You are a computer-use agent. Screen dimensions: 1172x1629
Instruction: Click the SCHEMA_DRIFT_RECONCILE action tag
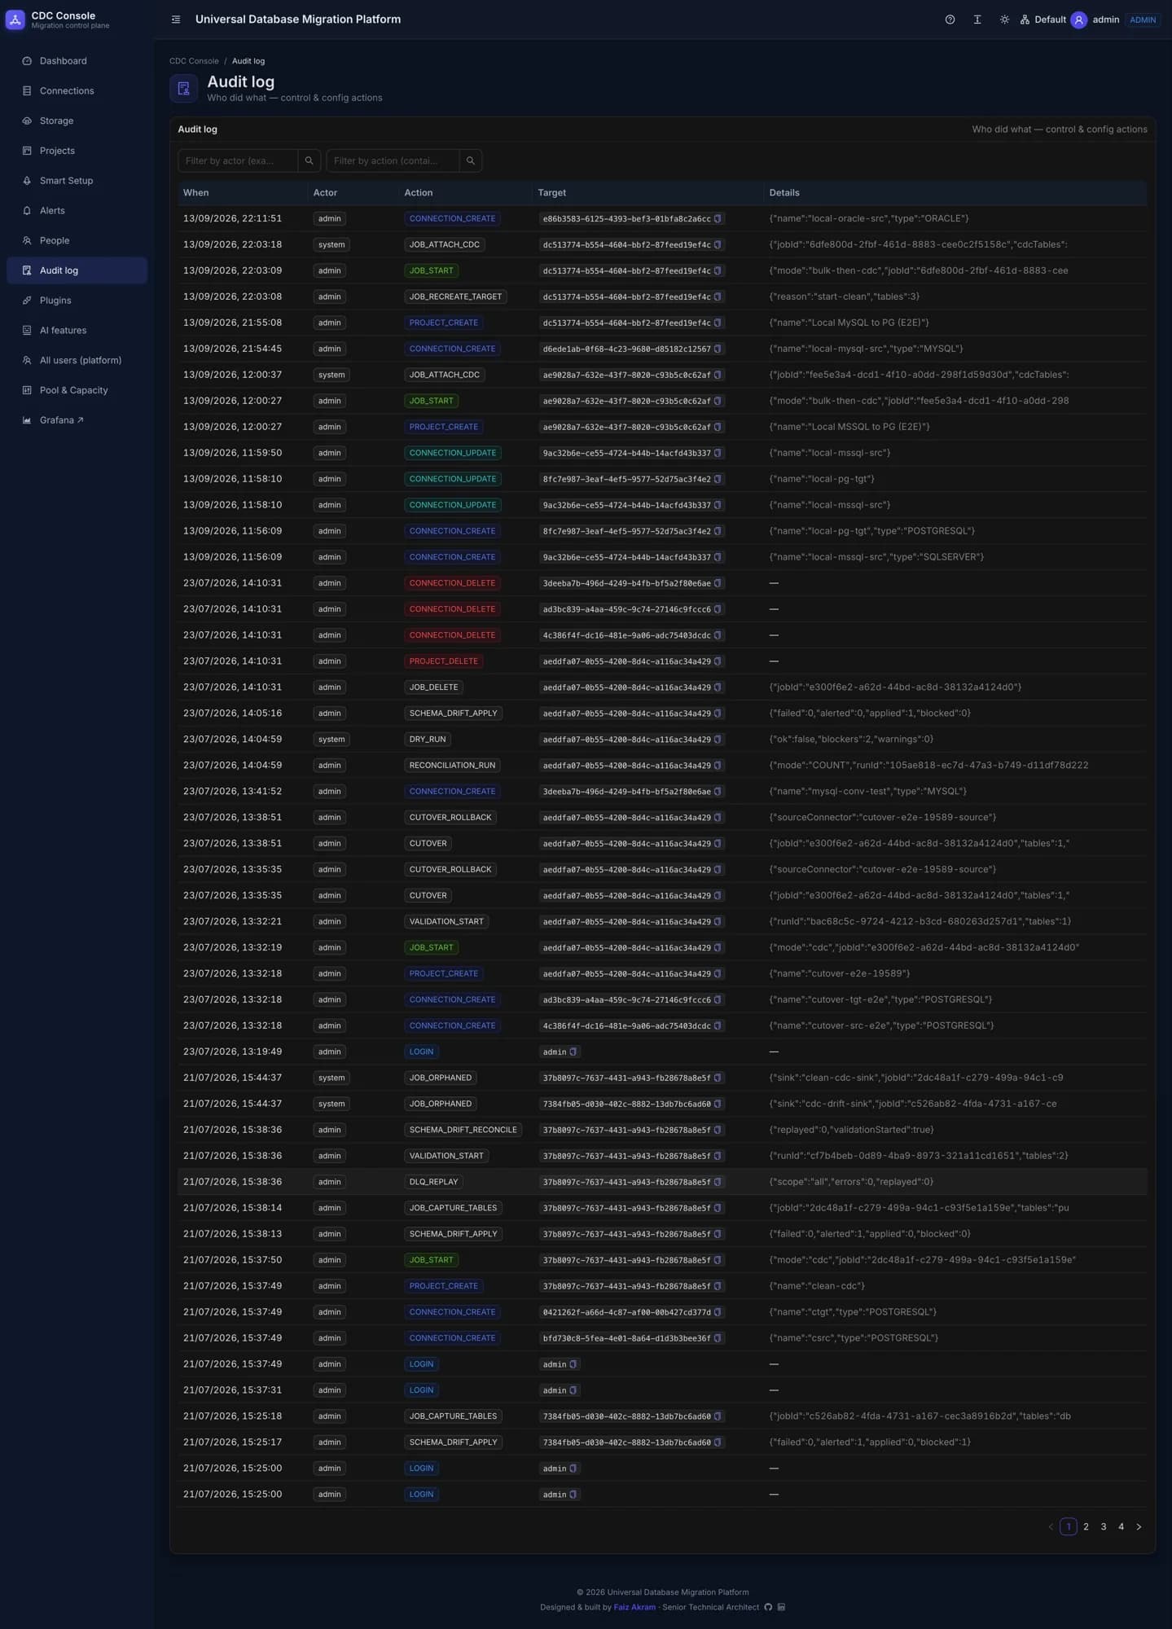(463, 1130)
